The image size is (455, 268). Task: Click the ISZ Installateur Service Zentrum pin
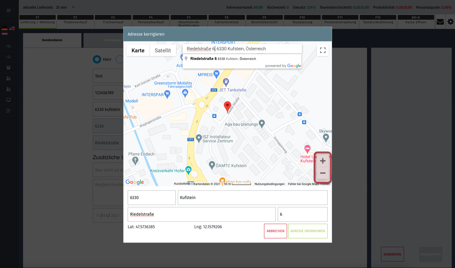tap(199, 138)
